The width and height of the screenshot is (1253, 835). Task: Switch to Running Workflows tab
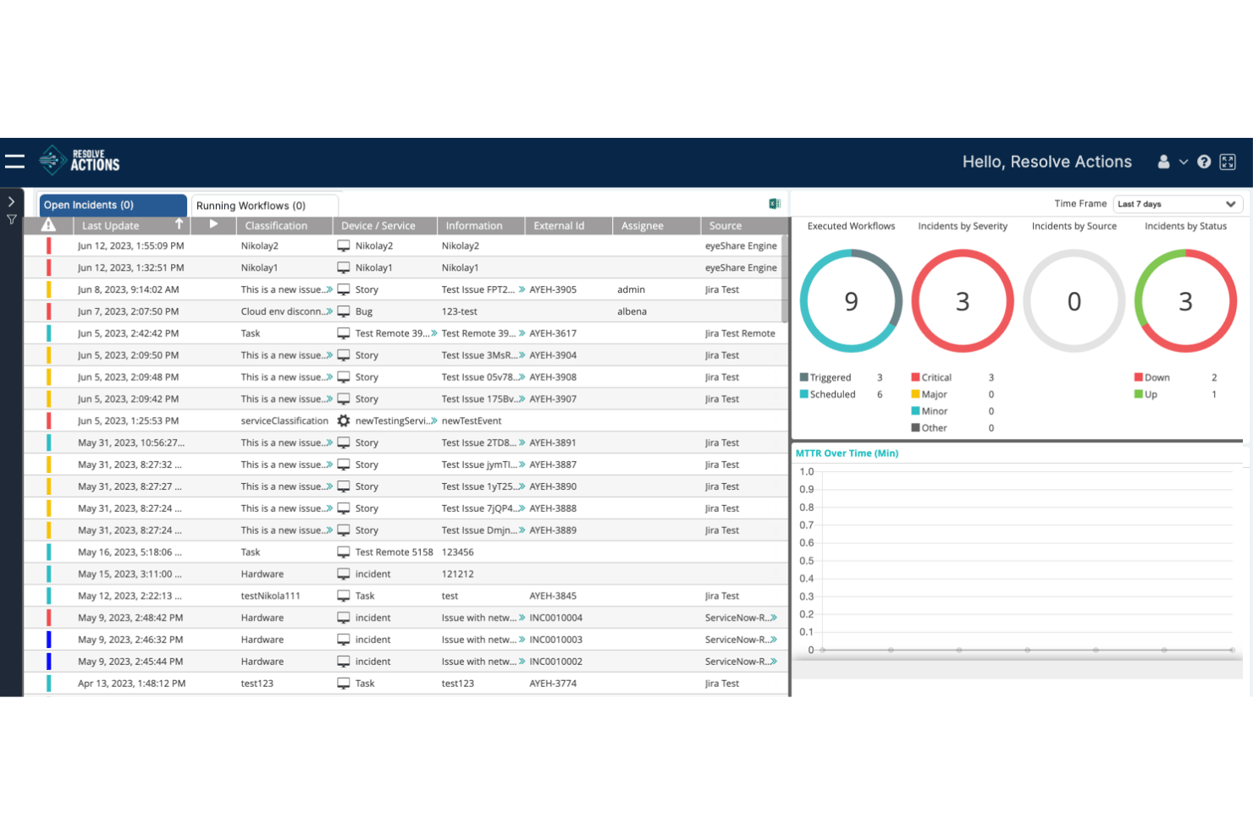265,206
